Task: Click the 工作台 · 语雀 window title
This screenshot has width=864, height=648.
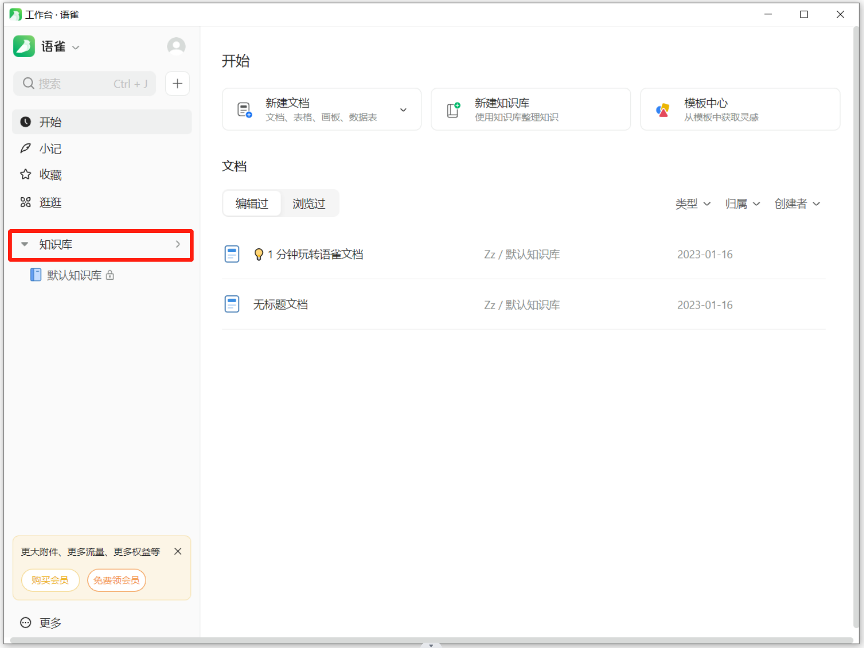Action: [52, 14]
